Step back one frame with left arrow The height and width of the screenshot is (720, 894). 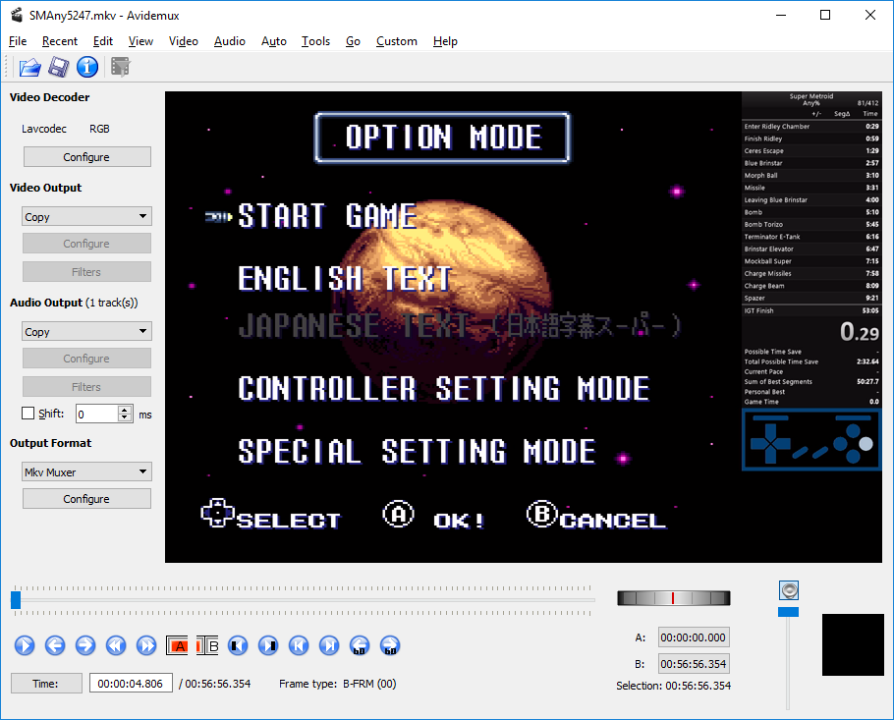point(55,646)
